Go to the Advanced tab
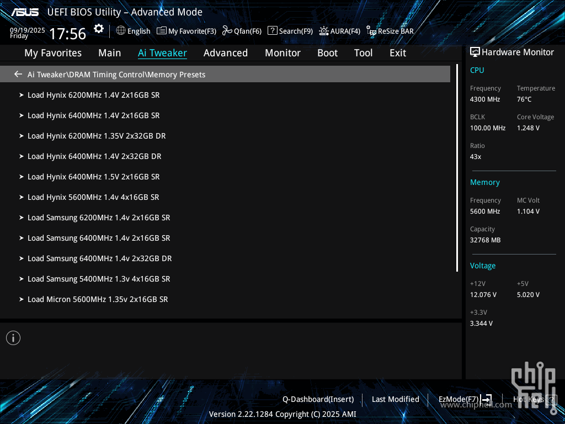Image resolution: width=565 pixels, height=424 pixels. [x=226, y=53]
